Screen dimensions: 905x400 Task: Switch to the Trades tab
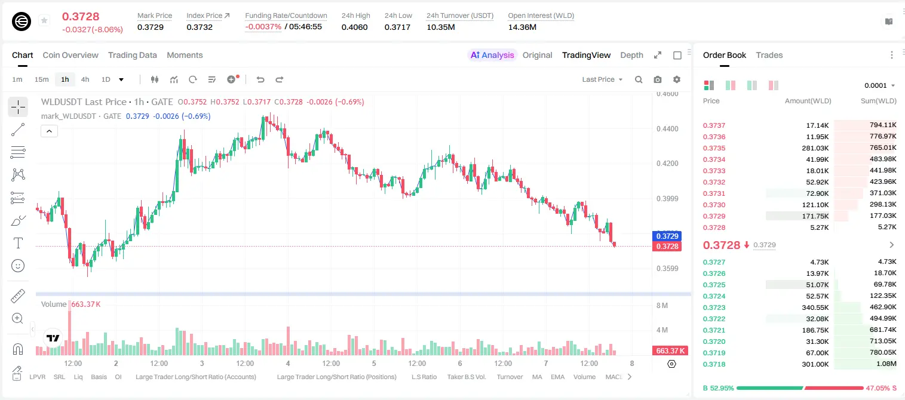tap(769, 55)
